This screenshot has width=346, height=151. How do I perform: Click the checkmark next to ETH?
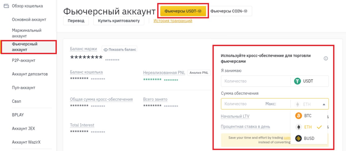319,127
